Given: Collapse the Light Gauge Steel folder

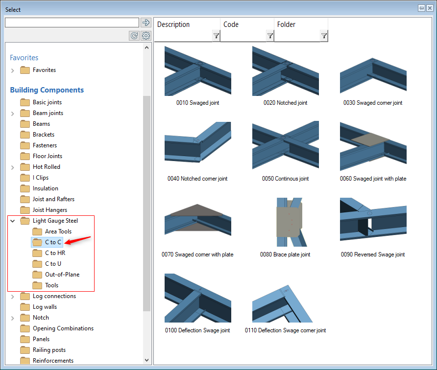Looking at the screenshot, I should [x=13, y=221].
